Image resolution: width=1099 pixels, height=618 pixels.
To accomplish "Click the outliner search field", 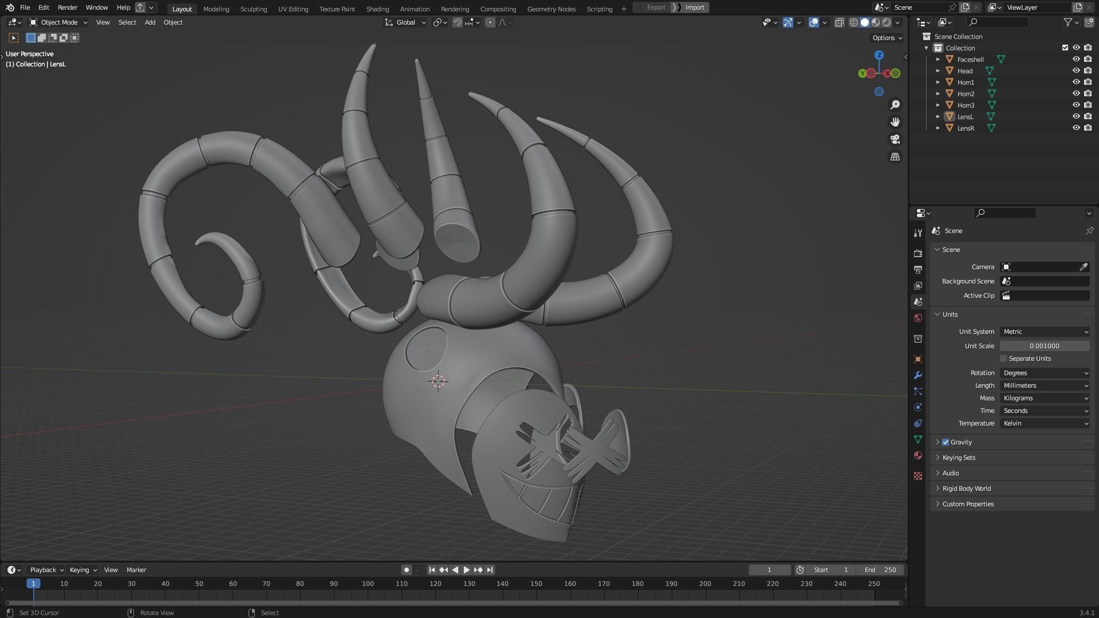I will coord(997,22).
